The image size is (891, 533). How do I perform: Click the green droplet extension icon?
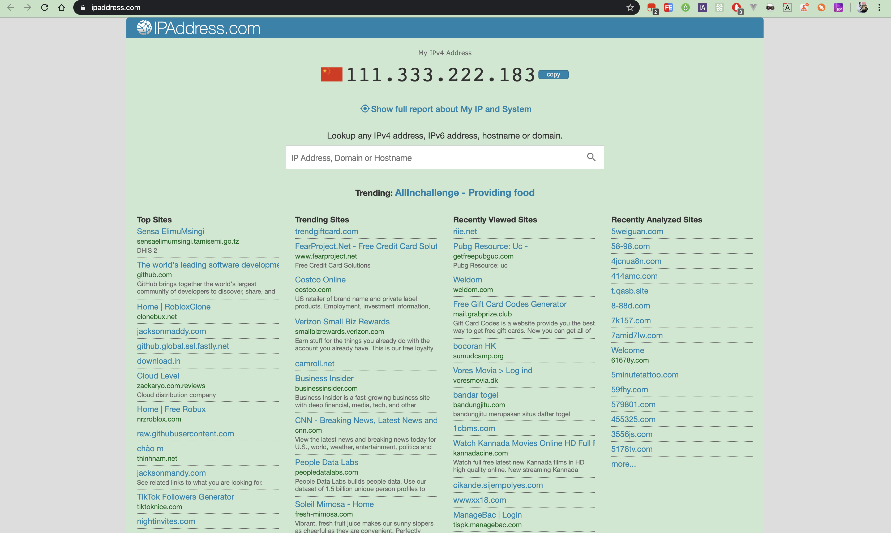pos(685,7)
